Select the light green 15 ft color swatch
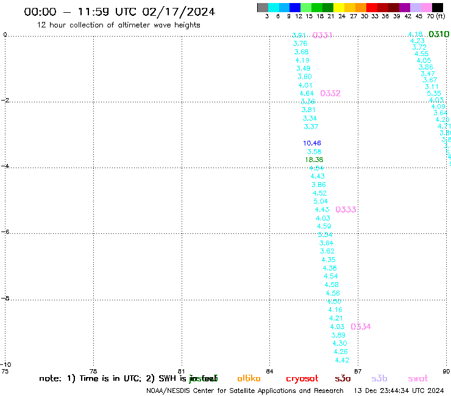 (306, 7)
